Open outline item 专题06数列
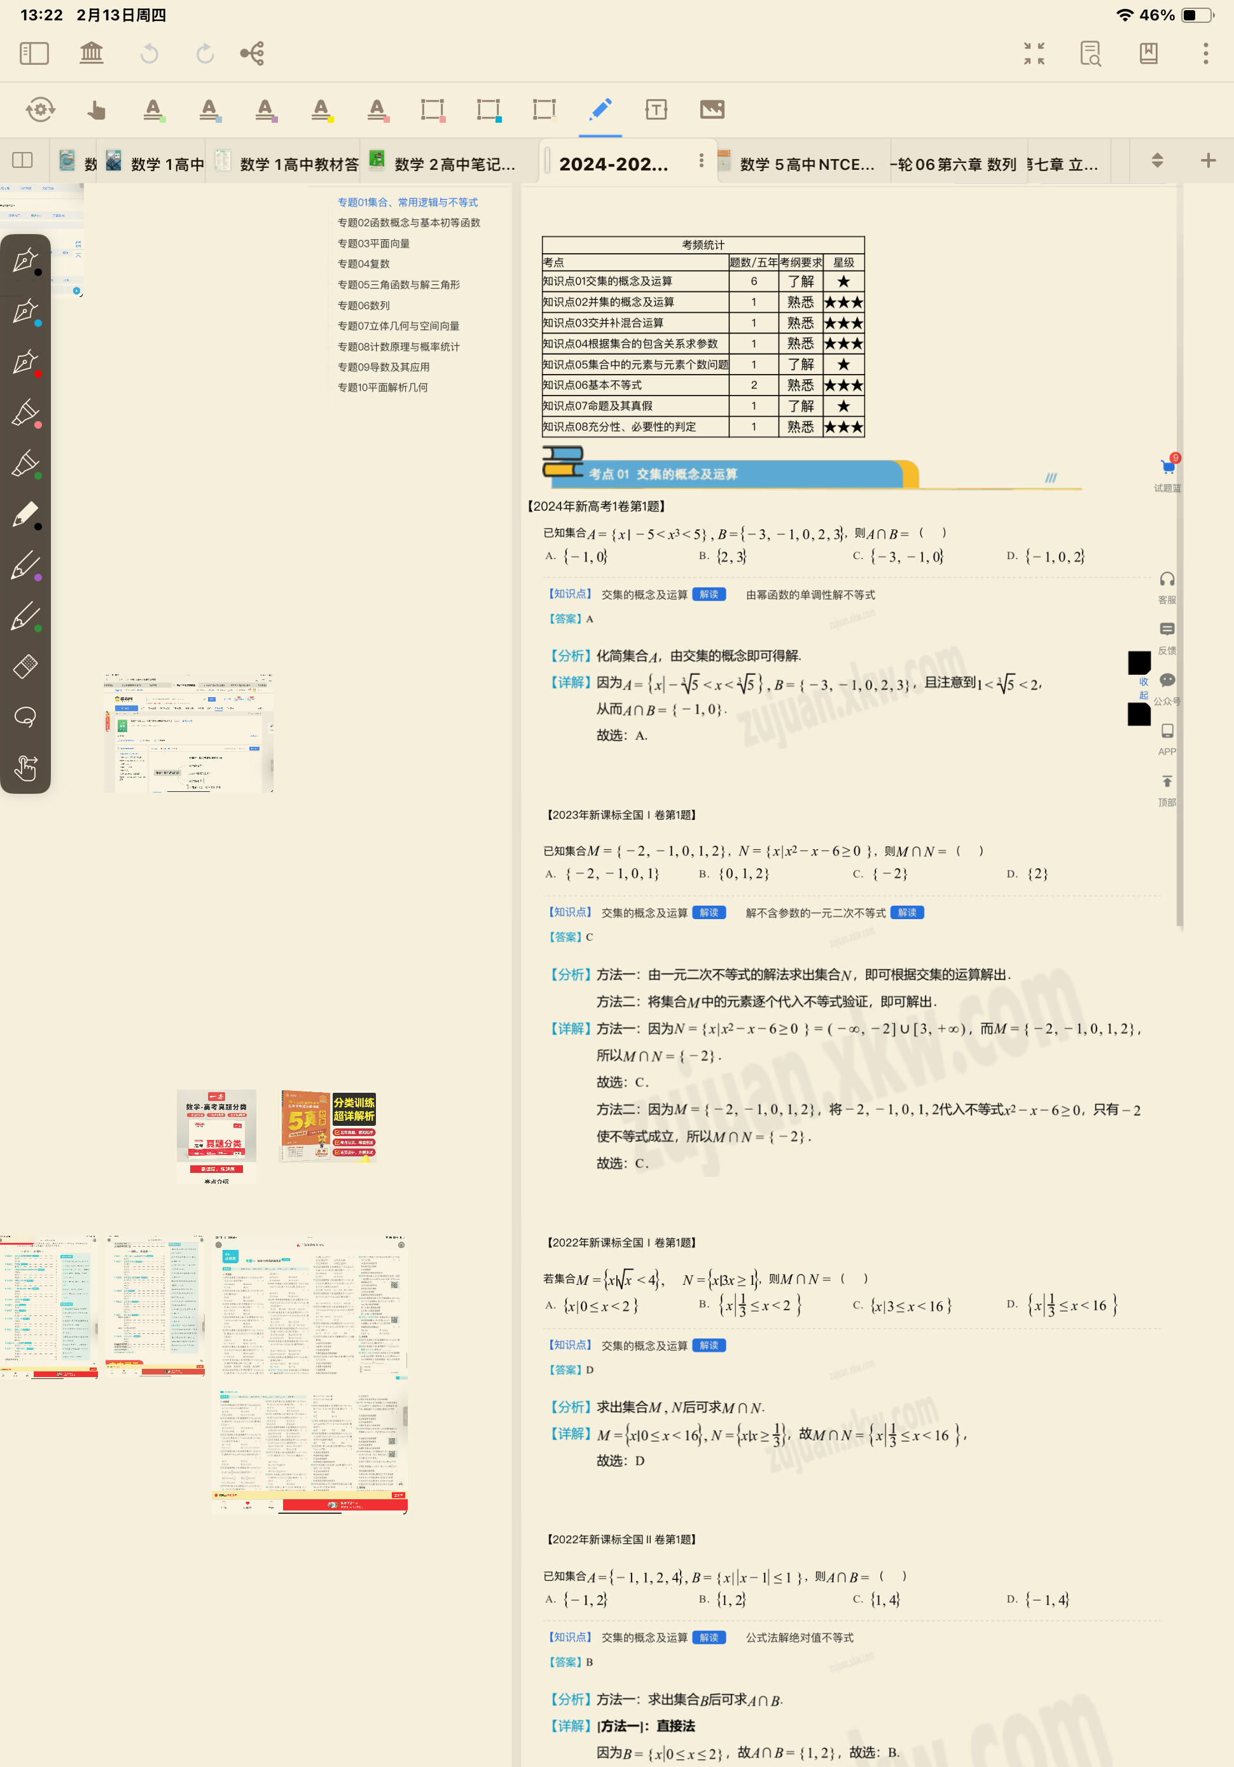Image resolution: width=1234 pixels, height=1767 pixels. [363, 305]
